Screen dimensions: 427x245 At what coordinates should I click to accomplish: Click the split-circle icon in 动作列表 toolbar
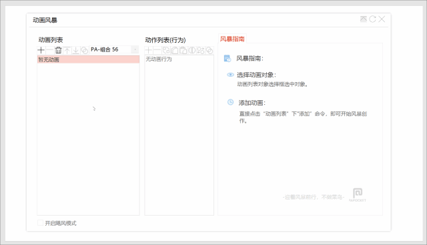[x=192, y=50]
